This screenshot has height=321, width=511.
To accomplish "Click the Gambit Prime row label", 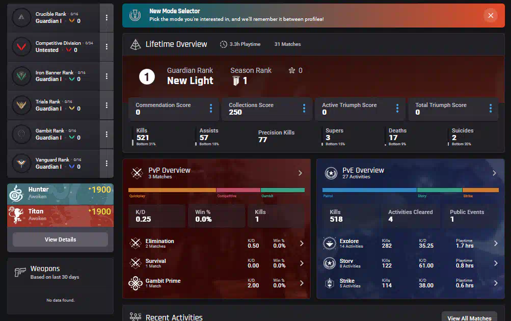I will [x=163, y=281].
